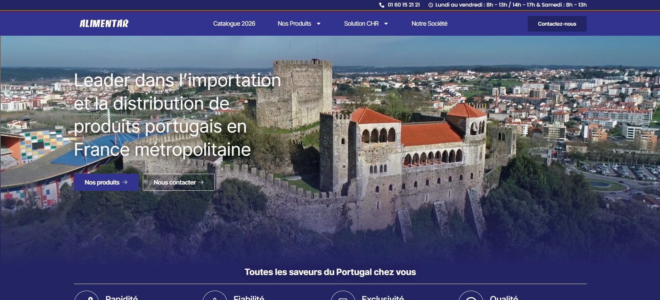Call the phone number 01 60 15 21 21
This screenshot has width=660, height=300.
pyautogui.click(x=404, y=5)
